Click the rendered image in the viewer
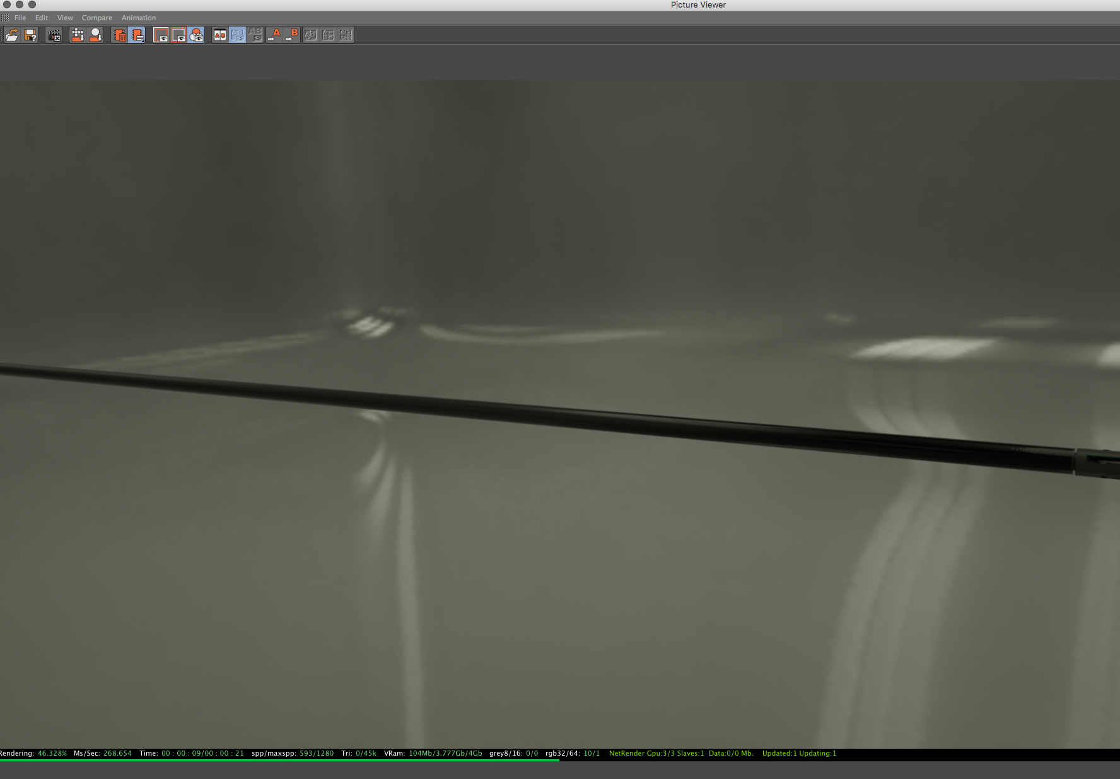This screenshot has width=1120, height=779. [x=560, y=414]
